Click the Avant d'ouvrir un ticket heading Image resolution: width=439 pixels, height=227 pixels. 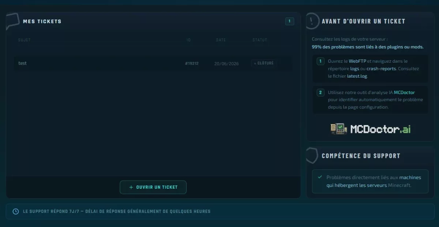[x=363, y=21]
